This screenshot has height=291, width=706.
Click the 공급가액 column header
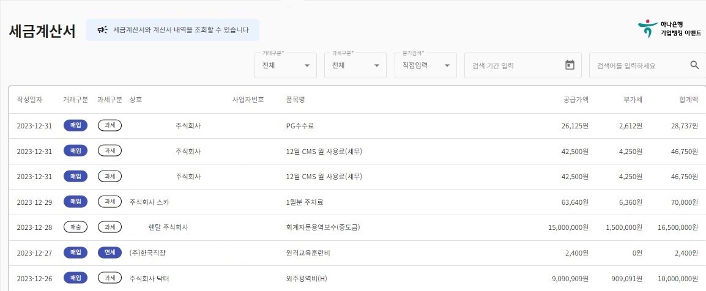point(576,100)
